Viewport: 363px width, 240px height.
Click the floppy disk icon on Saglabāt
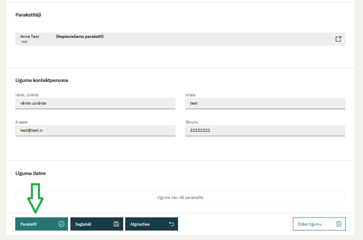[116, 224]
